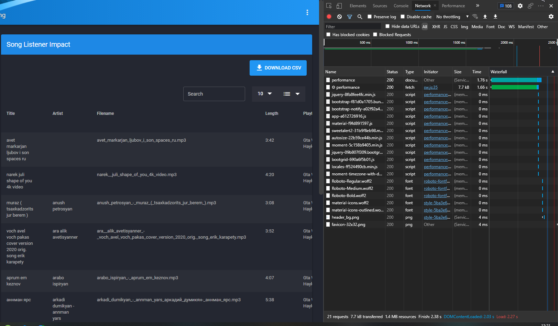The width and height of the screenshot is (558, 326).
Task: Switch to the Console panel
Action: (401, 6)
